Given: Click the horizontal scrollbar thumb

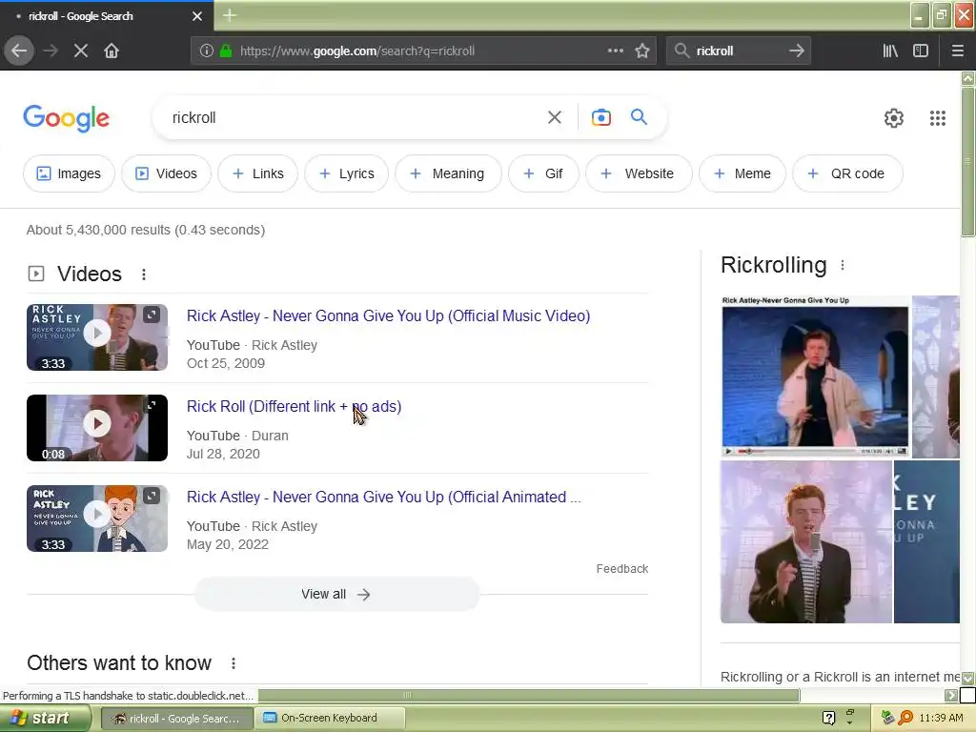Looking at the screenshot, I should (x=529, y=695).
